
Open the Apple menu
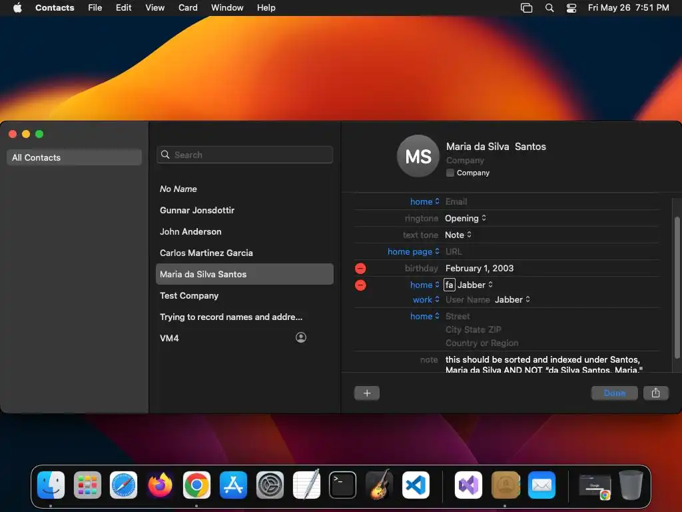[17, 8]
